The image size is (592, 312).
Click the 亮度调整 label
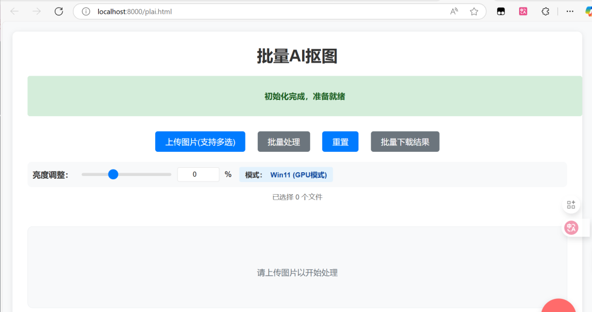(50, 175)
